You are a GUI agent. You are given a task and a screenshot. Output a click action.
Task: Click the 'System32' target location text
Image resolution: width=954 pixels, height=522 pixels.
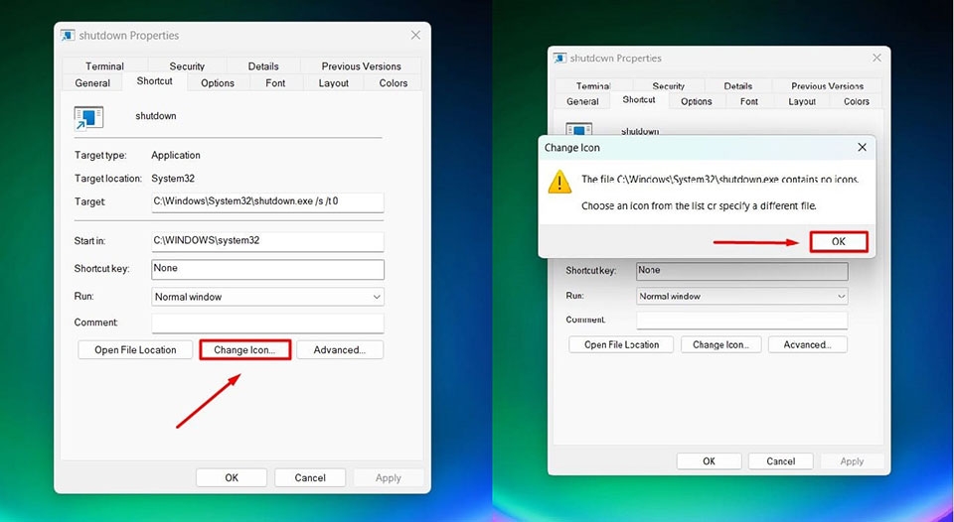(x=173, y=178)
